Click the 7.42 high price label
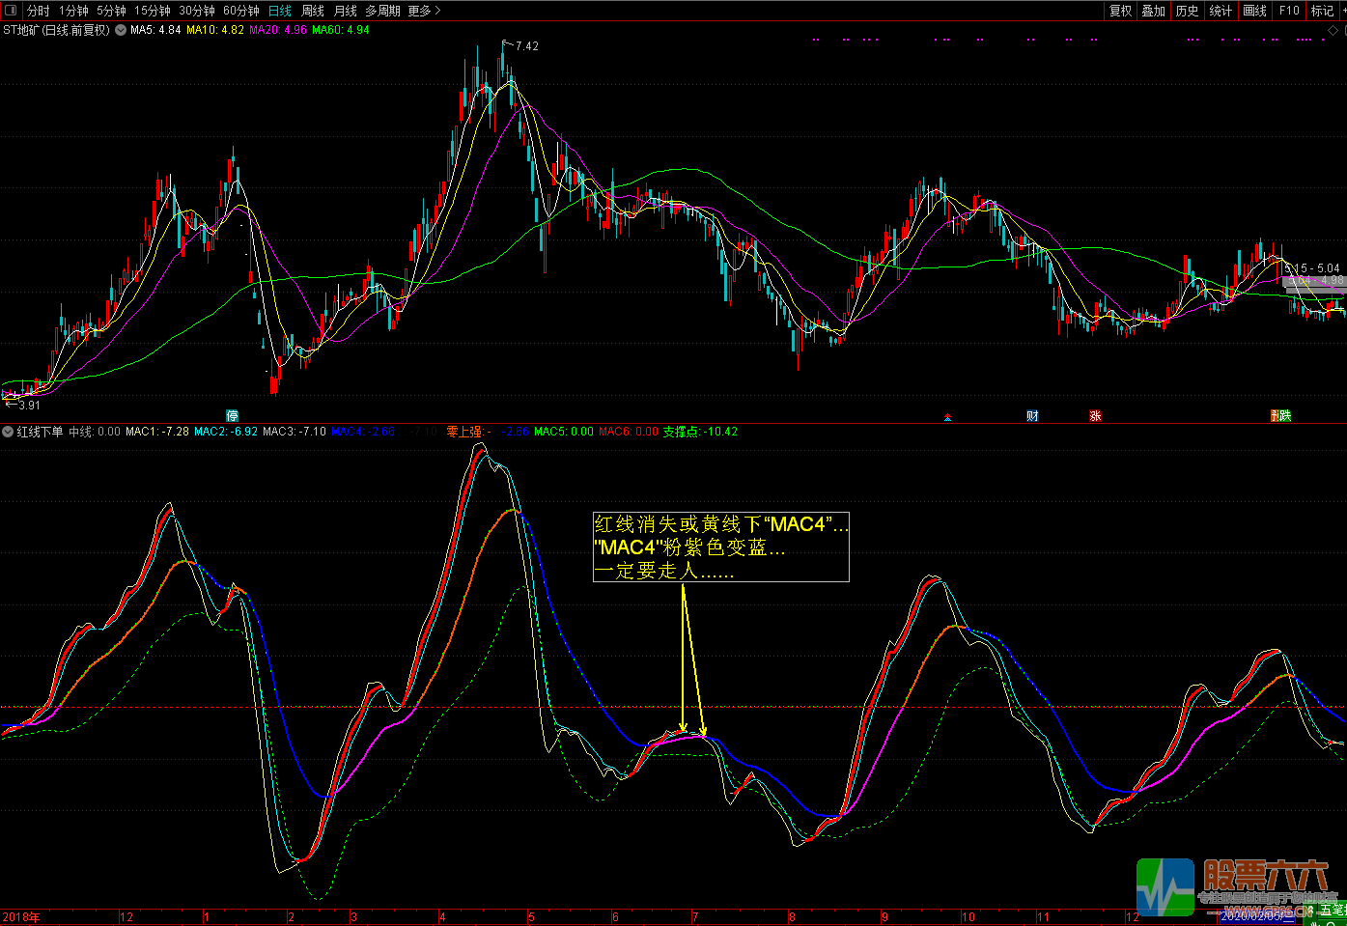1347x926 pixels. [x=527, y=46]
